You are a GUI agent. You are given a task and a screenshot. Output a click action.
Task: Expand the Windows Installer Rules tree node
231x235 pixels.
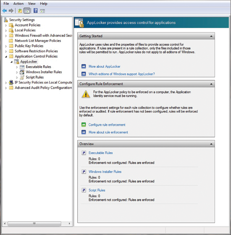[17, 72]
